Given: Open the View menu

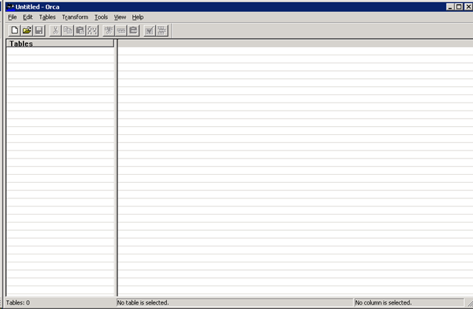Looking at the screenshot, I should (120, 17).
